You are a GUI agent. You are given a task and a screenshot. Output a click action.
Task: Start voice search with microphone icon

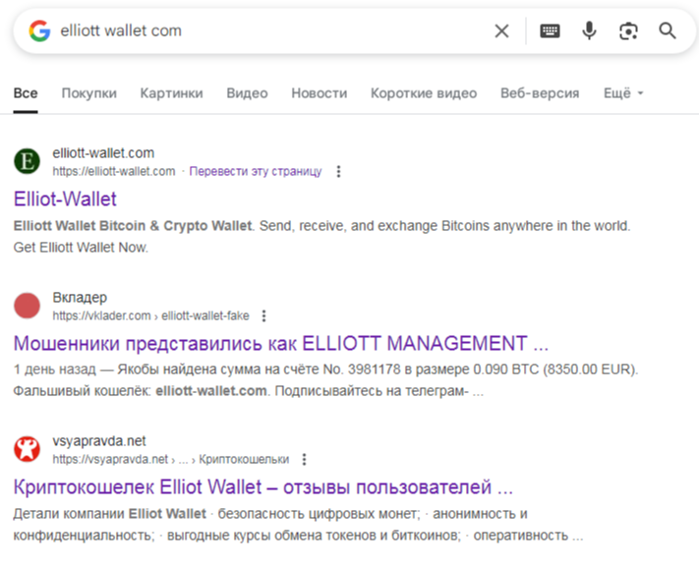pyautogui.click(x=589, y=30)
